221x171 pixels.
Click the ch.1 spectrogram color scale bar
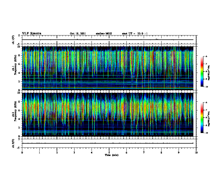202,72
